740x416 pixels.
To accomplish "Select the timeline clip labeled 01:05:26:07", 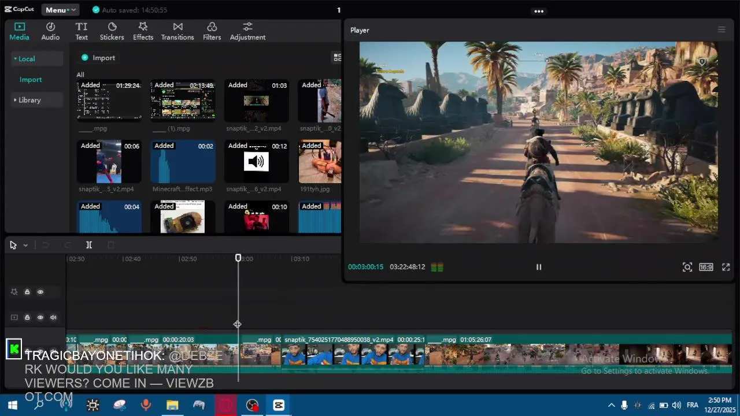I will pyautogui.click(x=579, y=354).
